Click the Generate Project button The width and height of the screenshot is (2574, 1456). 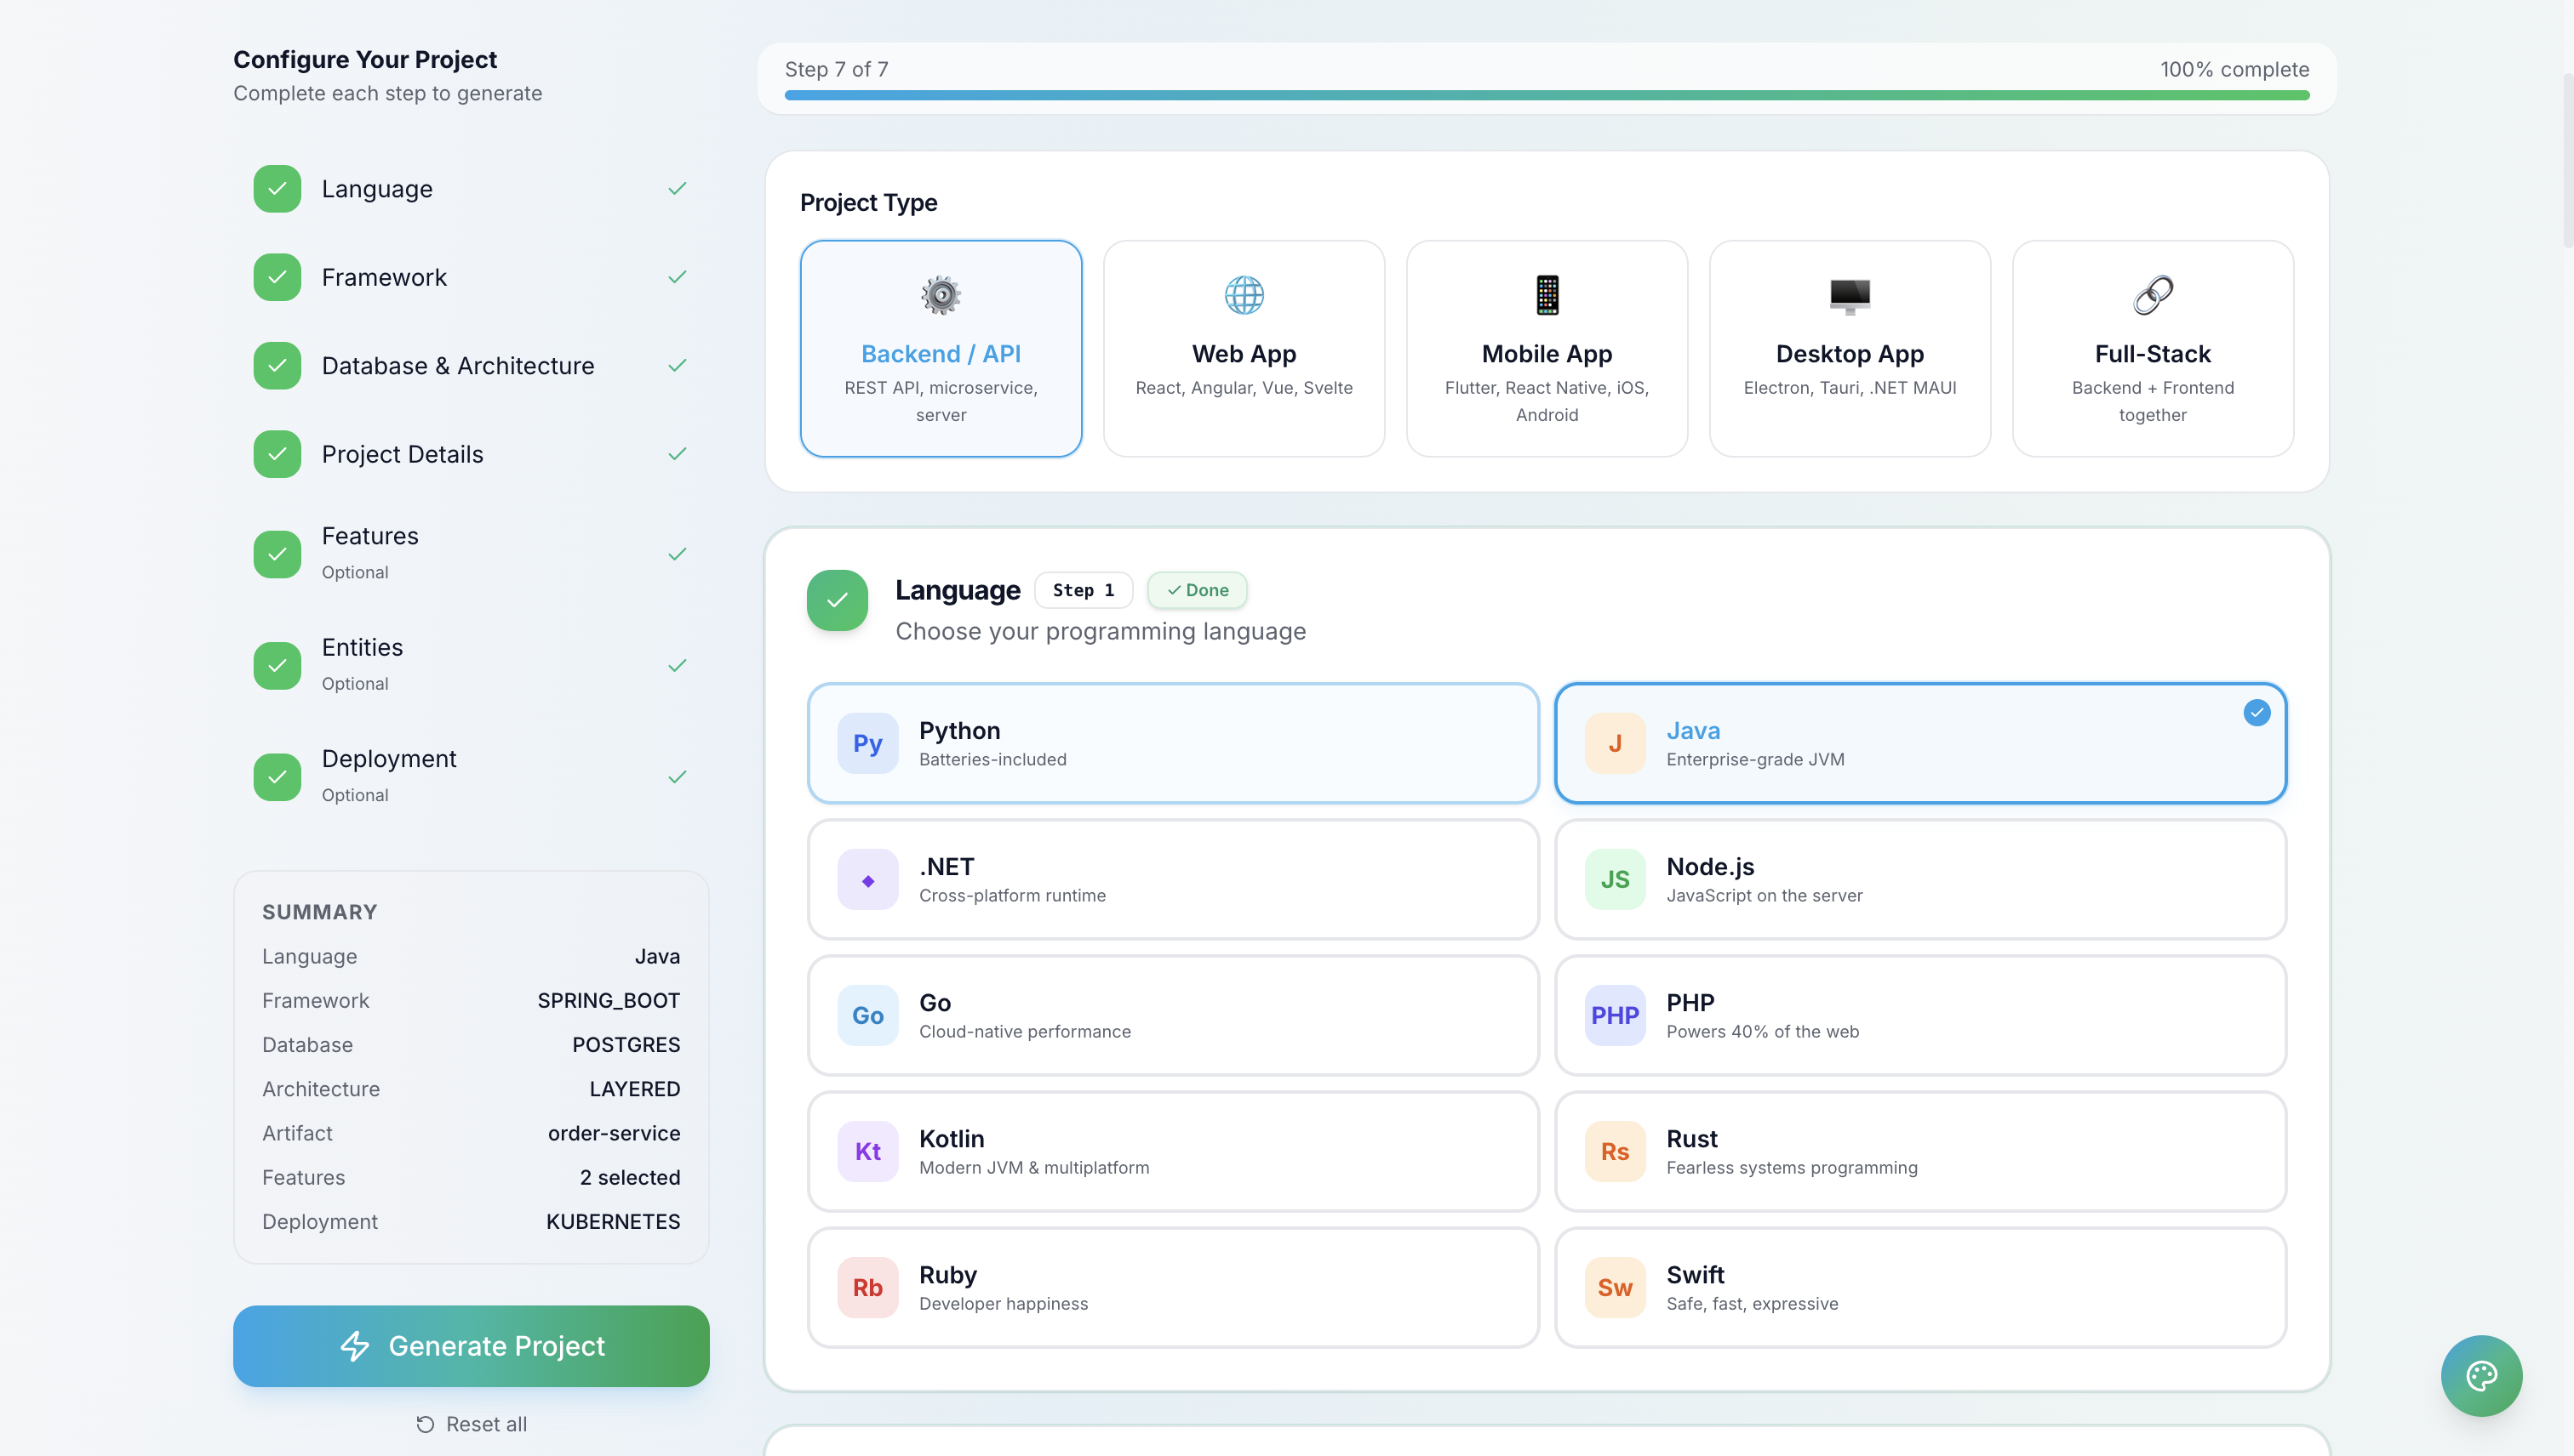pos(471,1346)
